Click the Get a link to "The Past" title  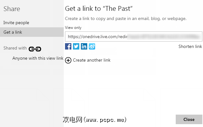click(99, 9)
